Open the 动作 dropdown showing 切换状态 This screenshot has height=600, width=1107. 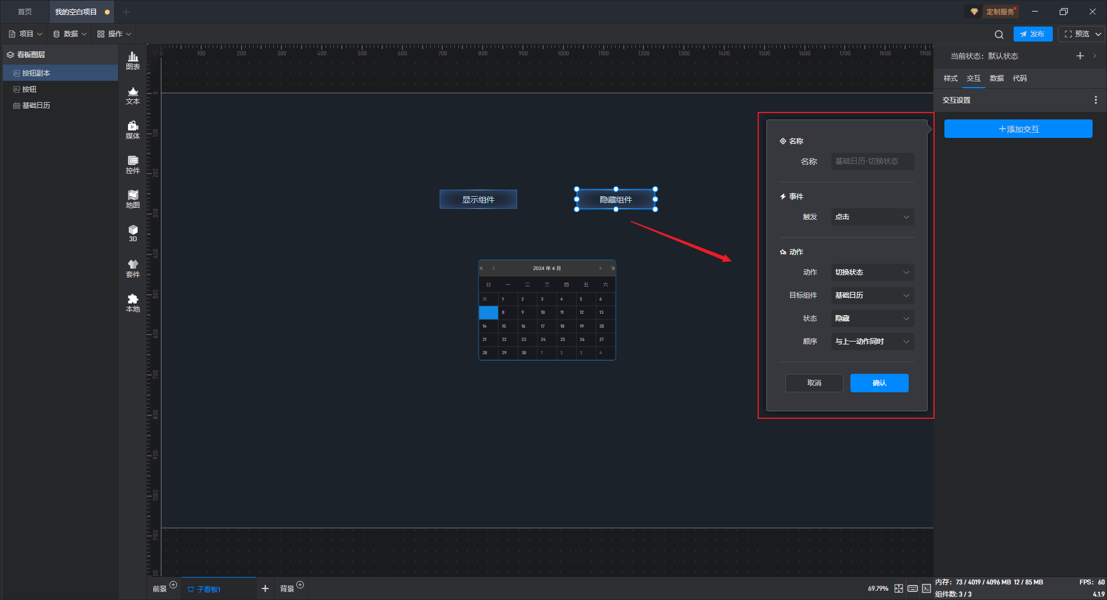(x=872, y=272)
